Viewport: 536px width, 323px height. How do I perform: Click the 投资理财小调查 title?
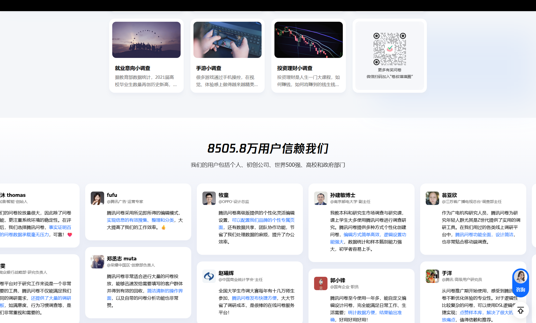295,68
